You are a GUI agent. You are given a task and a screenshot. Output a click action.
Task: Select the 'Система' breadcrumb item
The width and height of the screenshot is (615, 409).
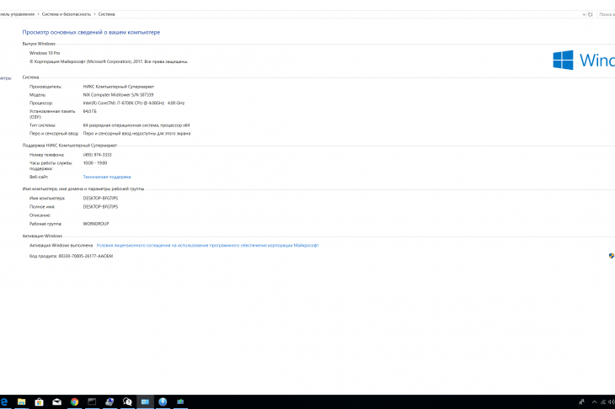coord(106,14)
